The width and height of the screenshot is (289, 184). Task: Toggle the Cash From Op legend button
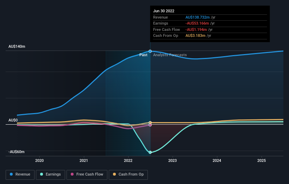pyautogui.click(x=128, y=175)
